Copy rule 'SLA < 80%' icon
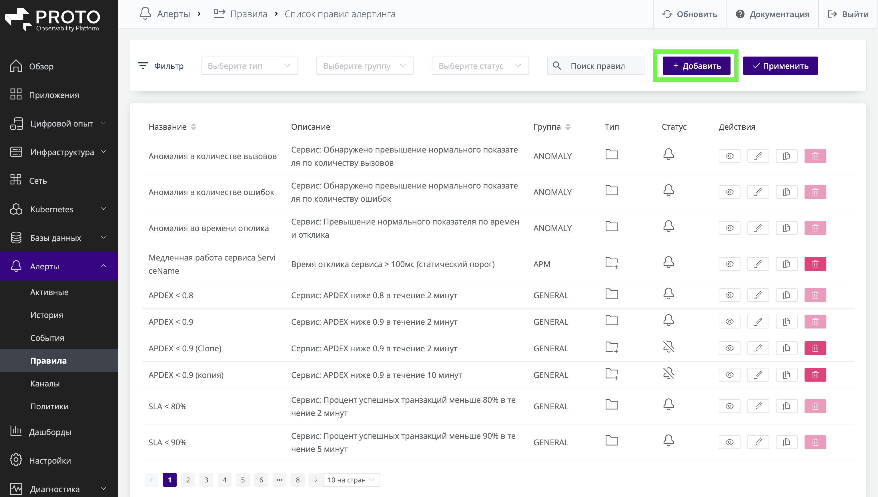 tap(787, 406)
